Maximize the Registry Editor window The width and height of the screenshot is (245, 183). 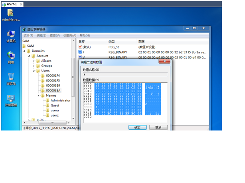[x=194, y=28]
